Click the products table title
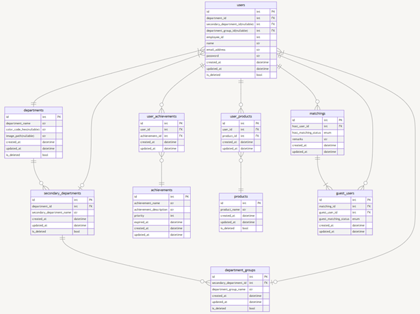The height and width of the screenshot is (314, 420). [x=241, y=197]
